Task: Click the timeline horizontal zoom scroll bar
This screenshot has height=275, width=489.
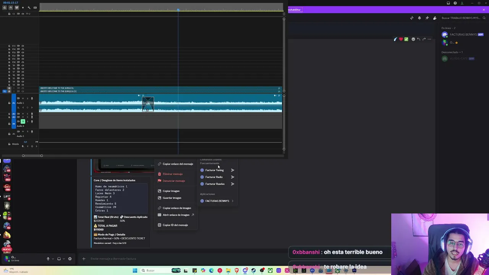Action: pos(32,156)
